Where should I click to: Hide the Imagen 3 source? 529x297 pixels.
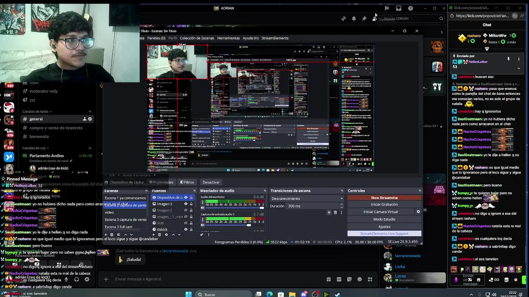[x=186, y=204]
